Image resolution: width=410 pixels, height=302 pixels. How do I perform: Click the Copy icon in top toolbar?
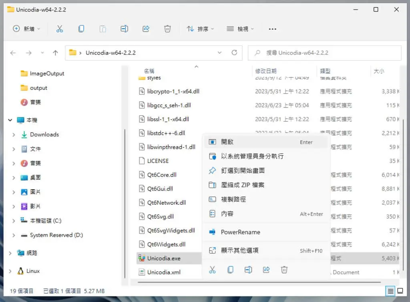point(81,29)
